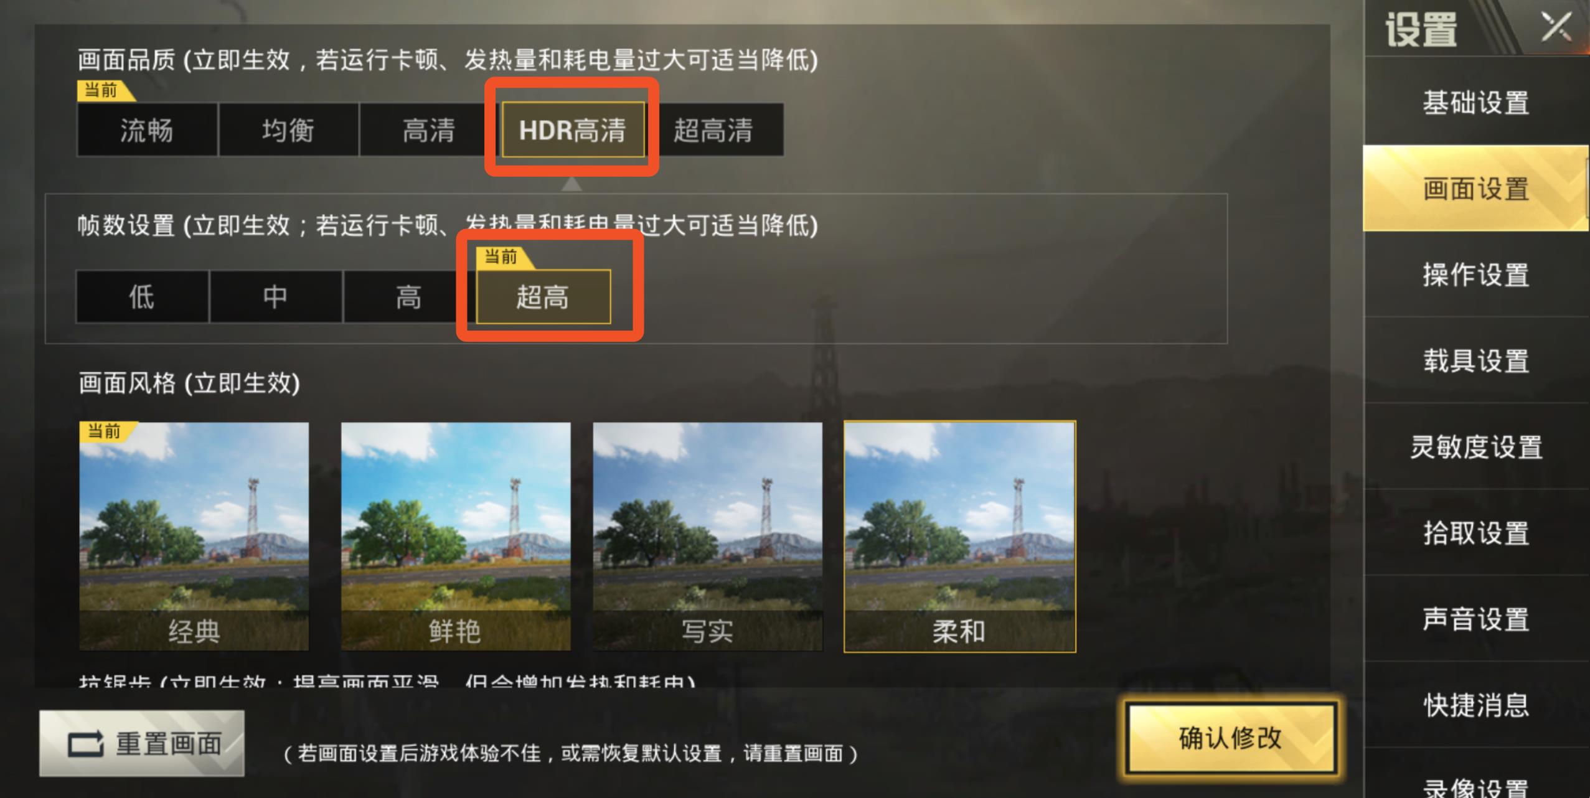
Task: Set frame rate to 中
Action: pyautogui.click(x=275, y=297)
